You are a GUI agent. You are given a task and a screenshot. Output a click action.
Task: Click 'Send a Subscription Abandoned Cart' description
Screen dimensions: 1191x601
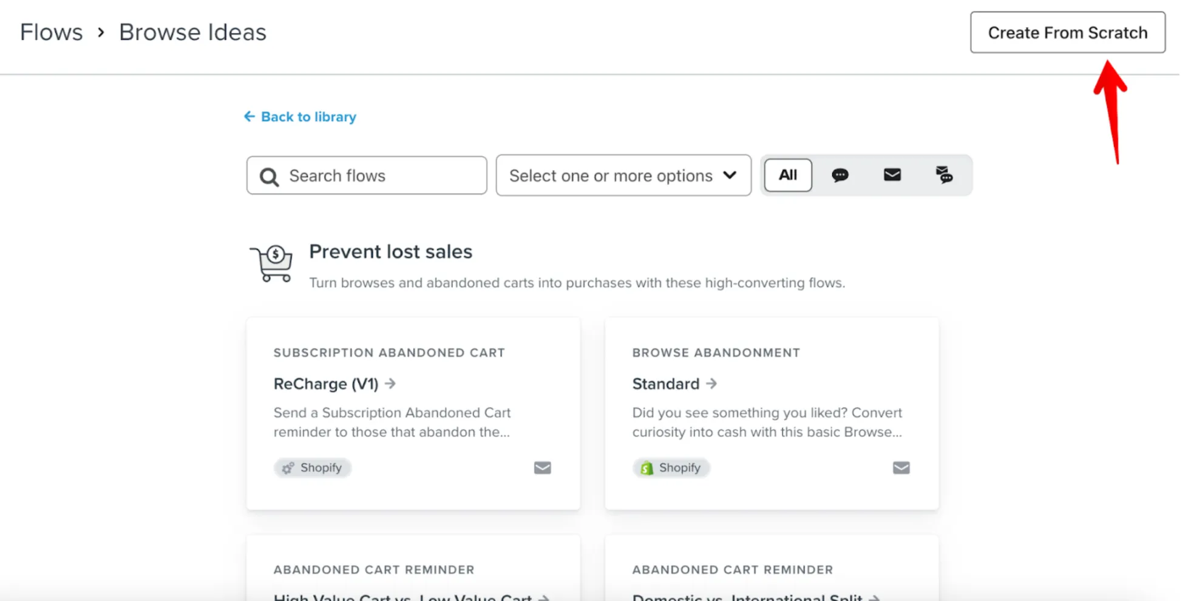pyautogui.click(x=392, y=423)
